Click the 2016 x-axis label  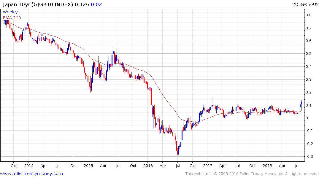(148, 166)
